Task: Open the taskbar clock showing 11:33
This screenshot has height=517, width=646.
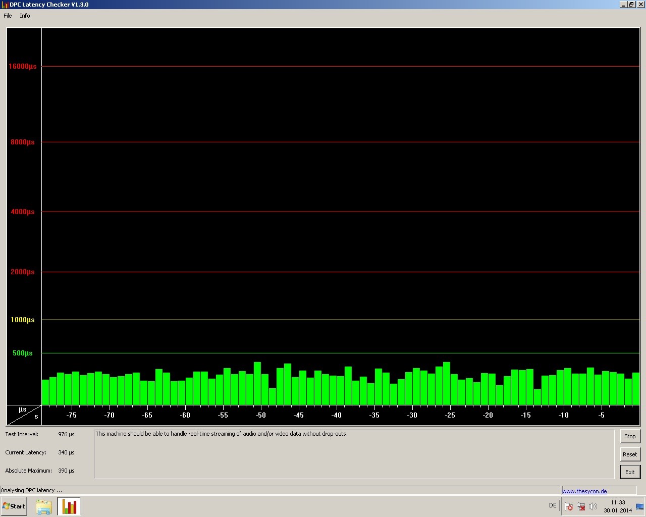Action: [x=618, y=506]
